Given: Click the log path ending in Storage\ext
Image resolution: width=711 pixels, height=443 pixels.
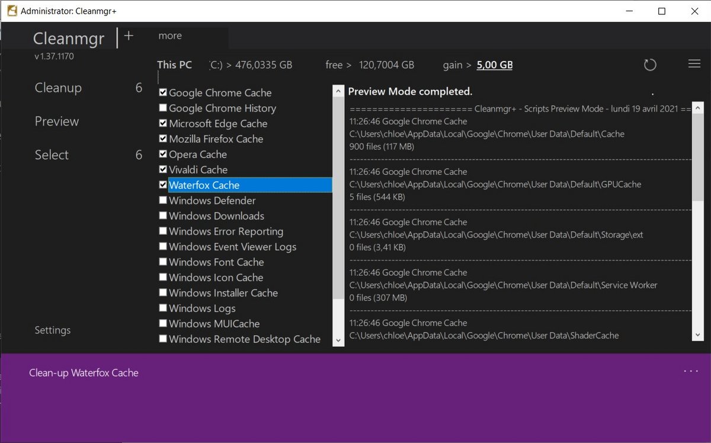Looking at the screenshot, I should tap(497, 235).
